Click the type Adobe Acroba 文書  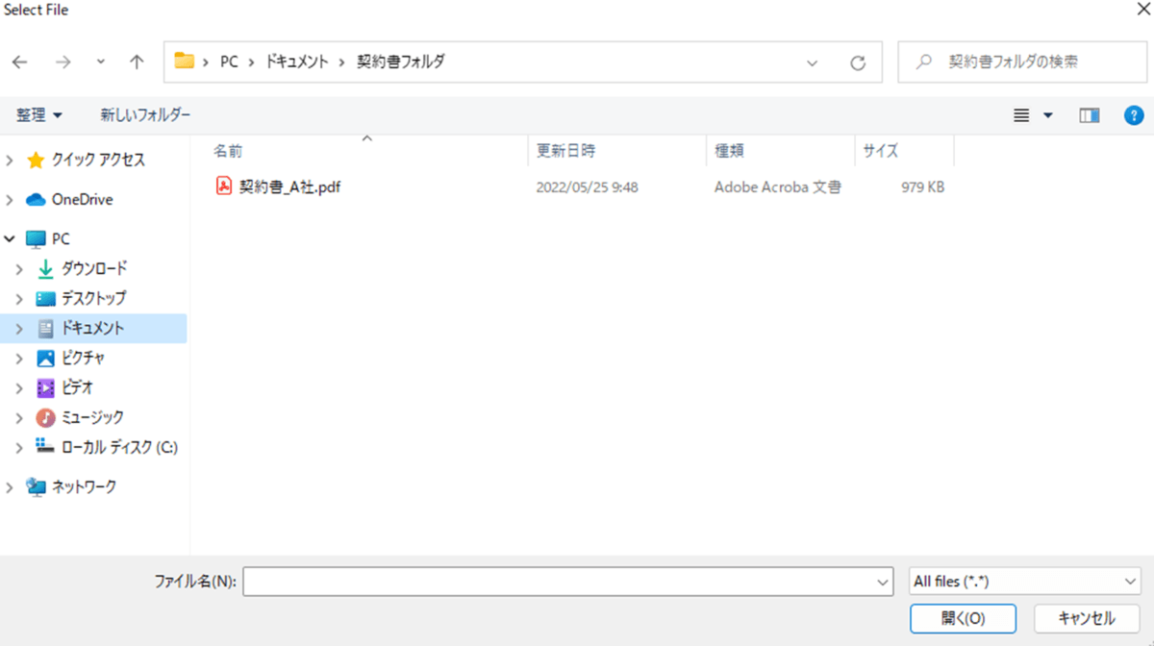[778, 187]
